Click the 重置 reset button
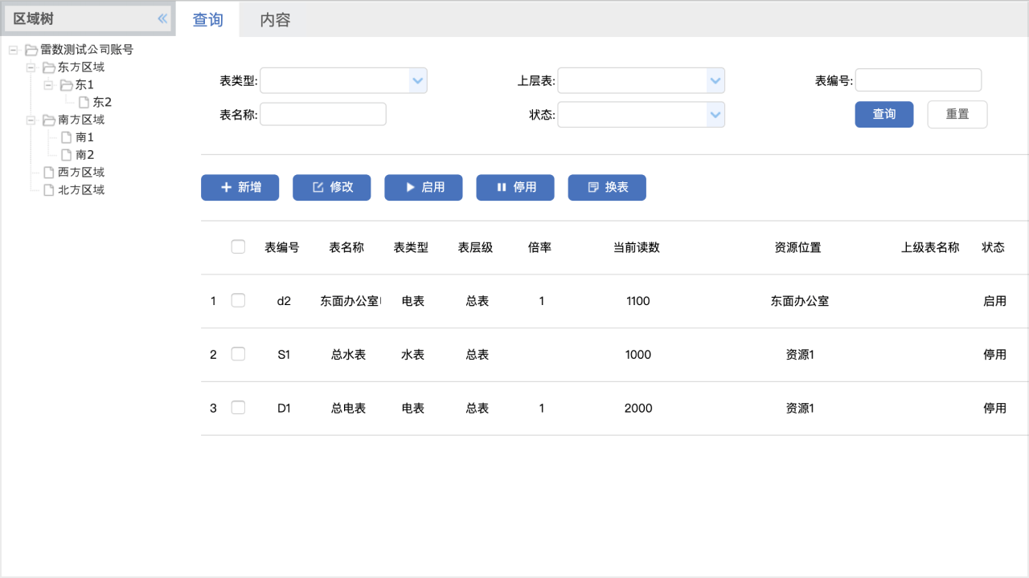The width and height of the screenshot is (1029, 578). pos(957,114)
